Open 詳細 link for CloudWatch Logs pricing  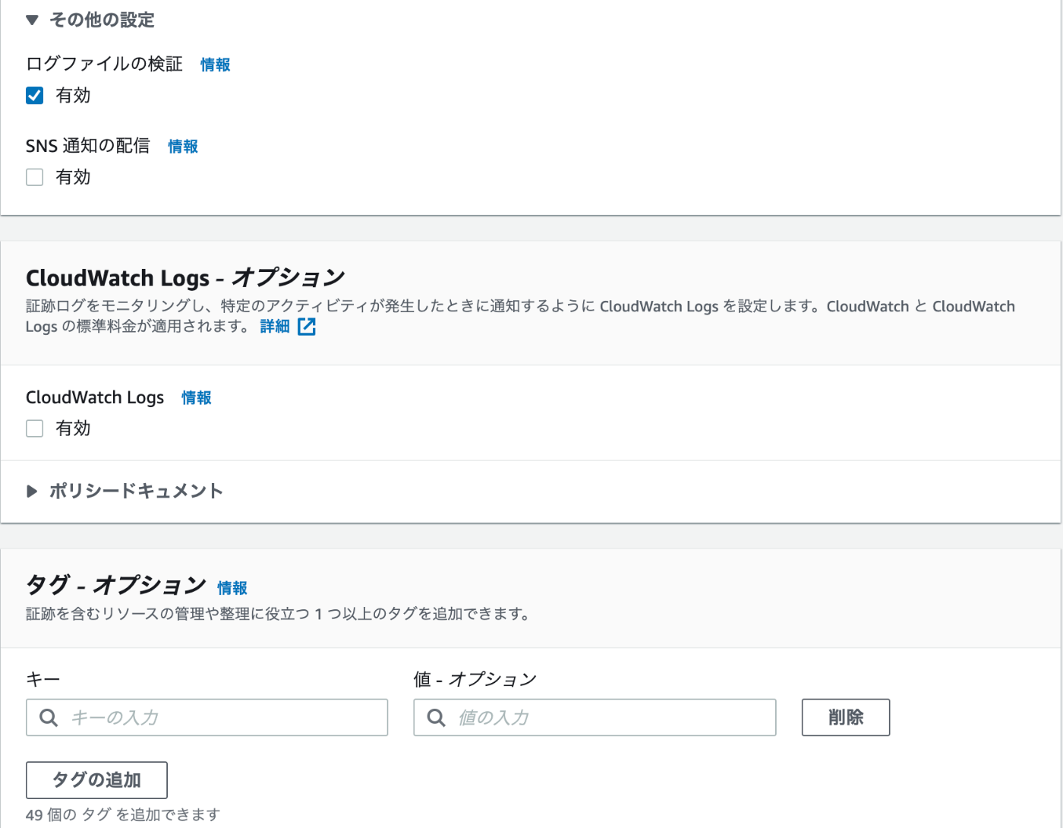[275, 326]
